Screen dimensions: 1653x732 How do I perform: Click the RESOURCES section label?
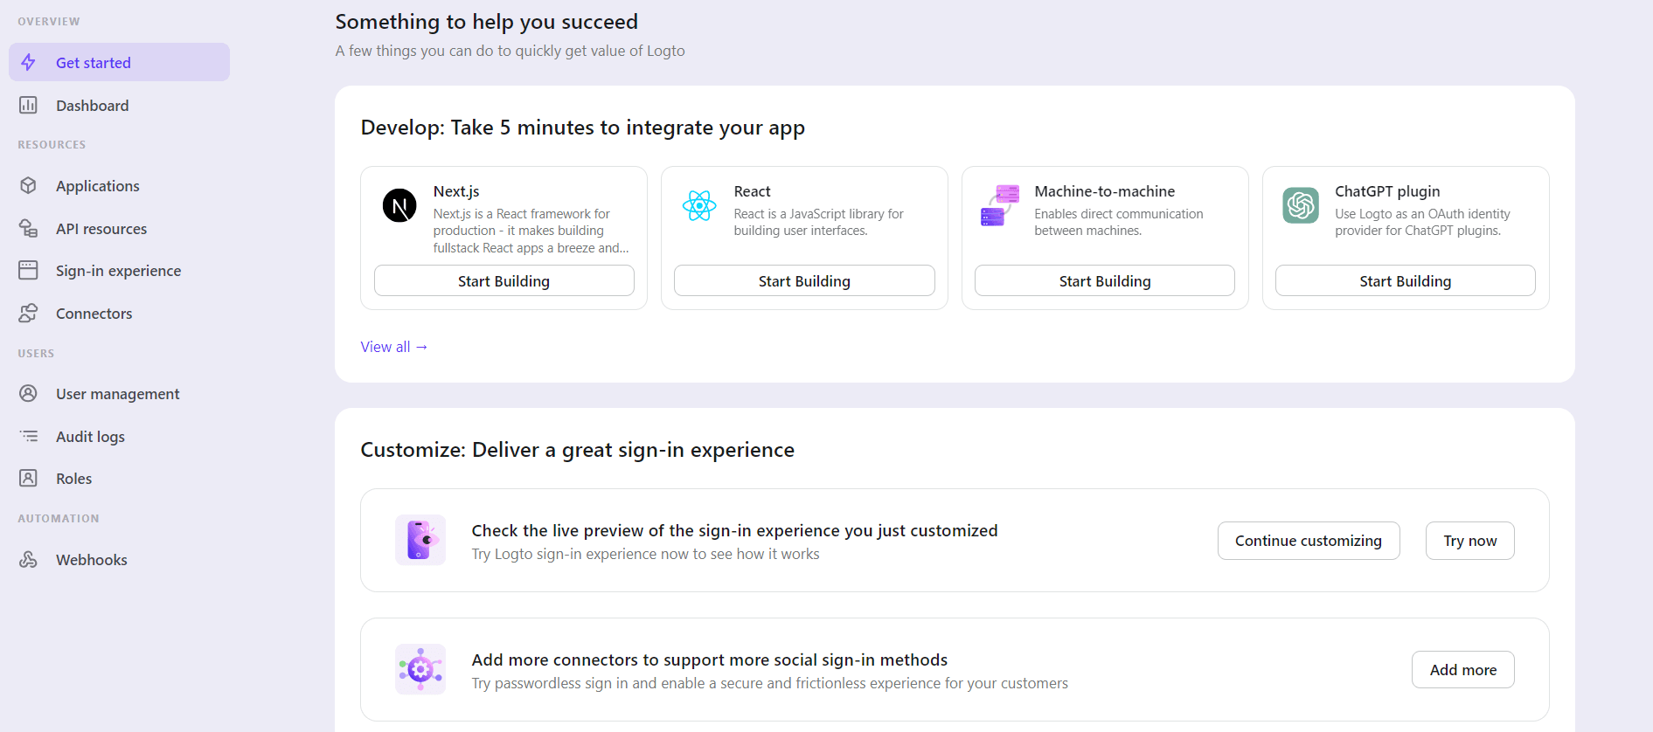pyautogui.click(x=52, y=145)
